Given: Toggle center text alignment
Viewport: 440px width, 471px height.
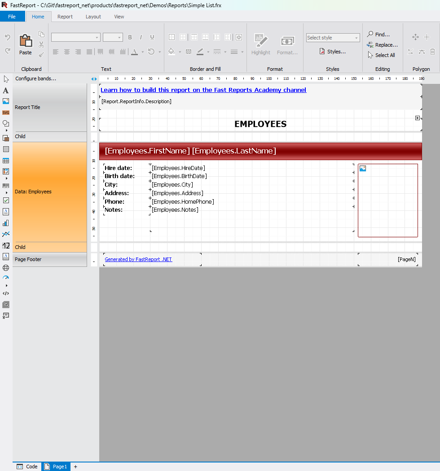Looking at the screenshot, I should (x=67, y=52).
